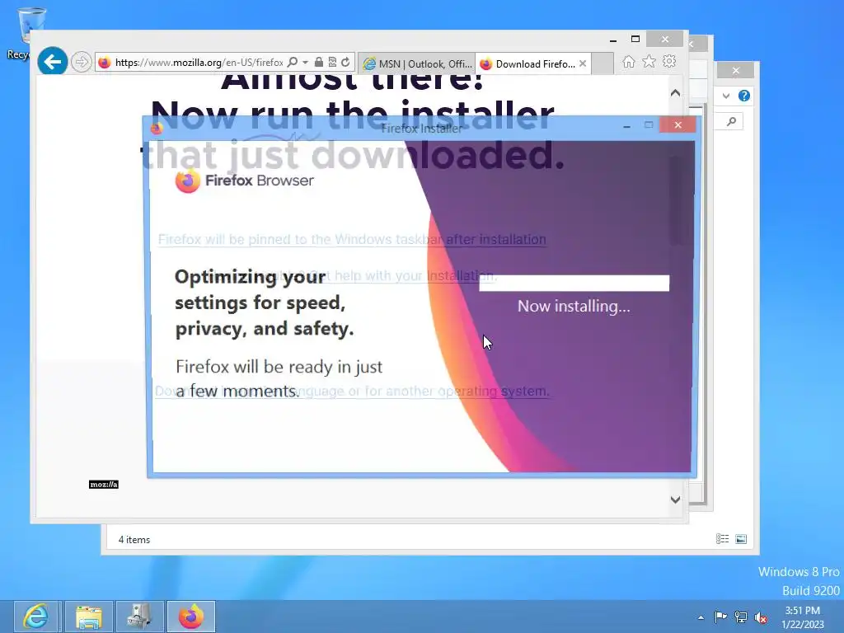Open File Explorer from the taskbar
Viewport: 844px width, 633px height.
[89, 617]
